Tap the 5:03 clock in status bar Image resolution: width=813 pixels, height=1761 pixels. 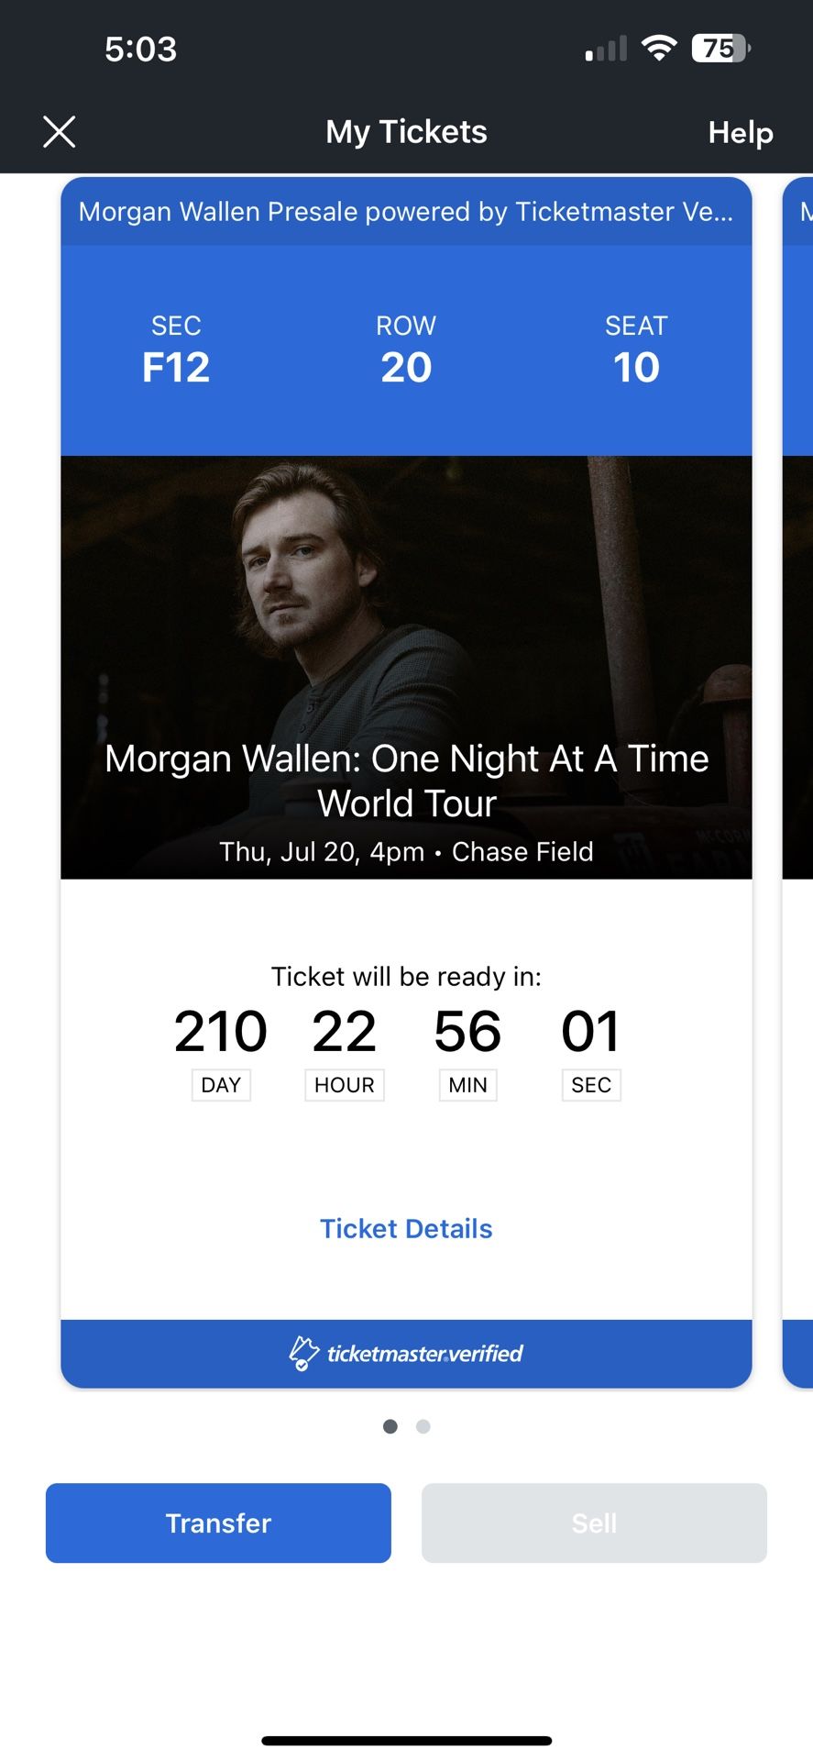pos(140,49)
